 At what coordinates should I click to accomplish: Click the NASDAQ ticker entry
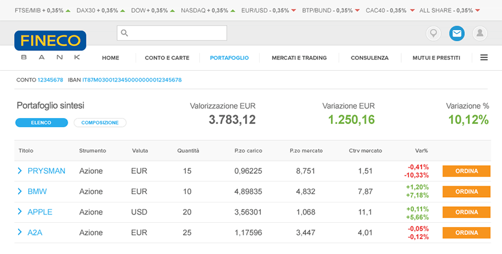coord(208,11)
